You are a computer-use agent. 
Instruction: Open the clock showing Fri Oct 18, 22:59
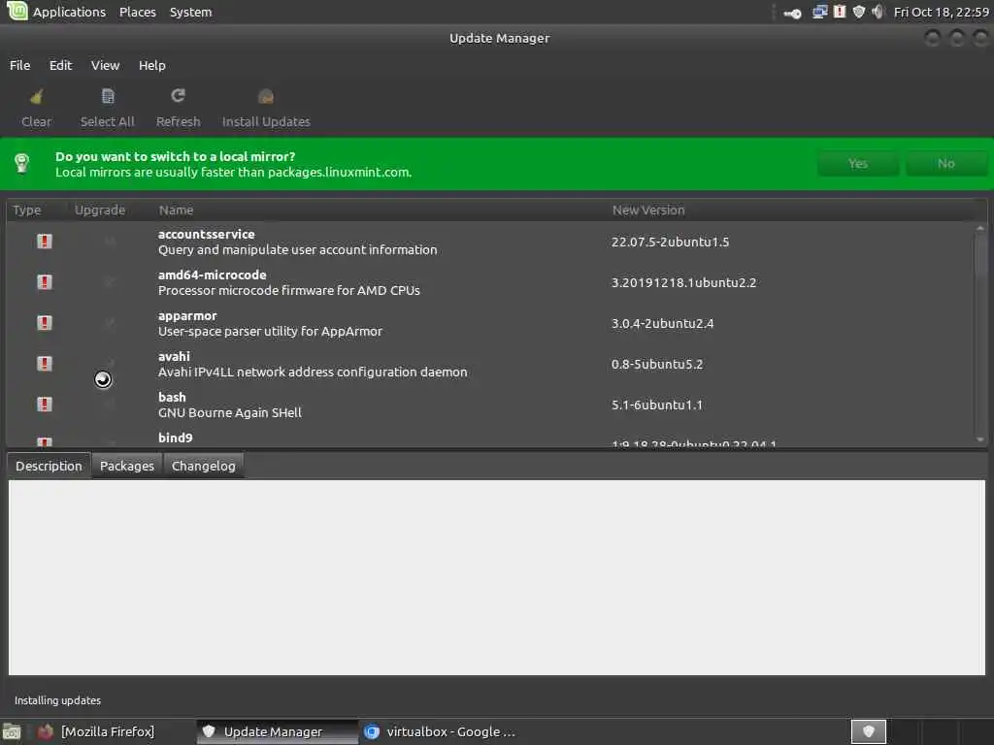click(x=941, y=12)
